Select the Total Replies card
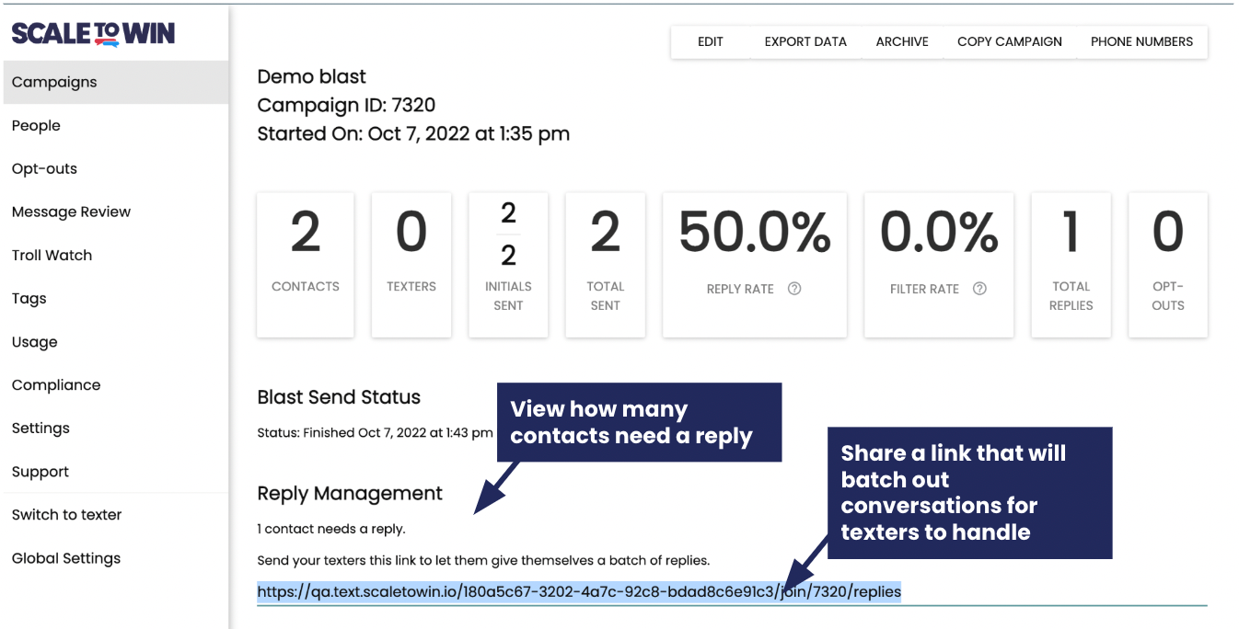Image resolution: width=1239 pixels, height=629 pixels. pos(1071,265)
